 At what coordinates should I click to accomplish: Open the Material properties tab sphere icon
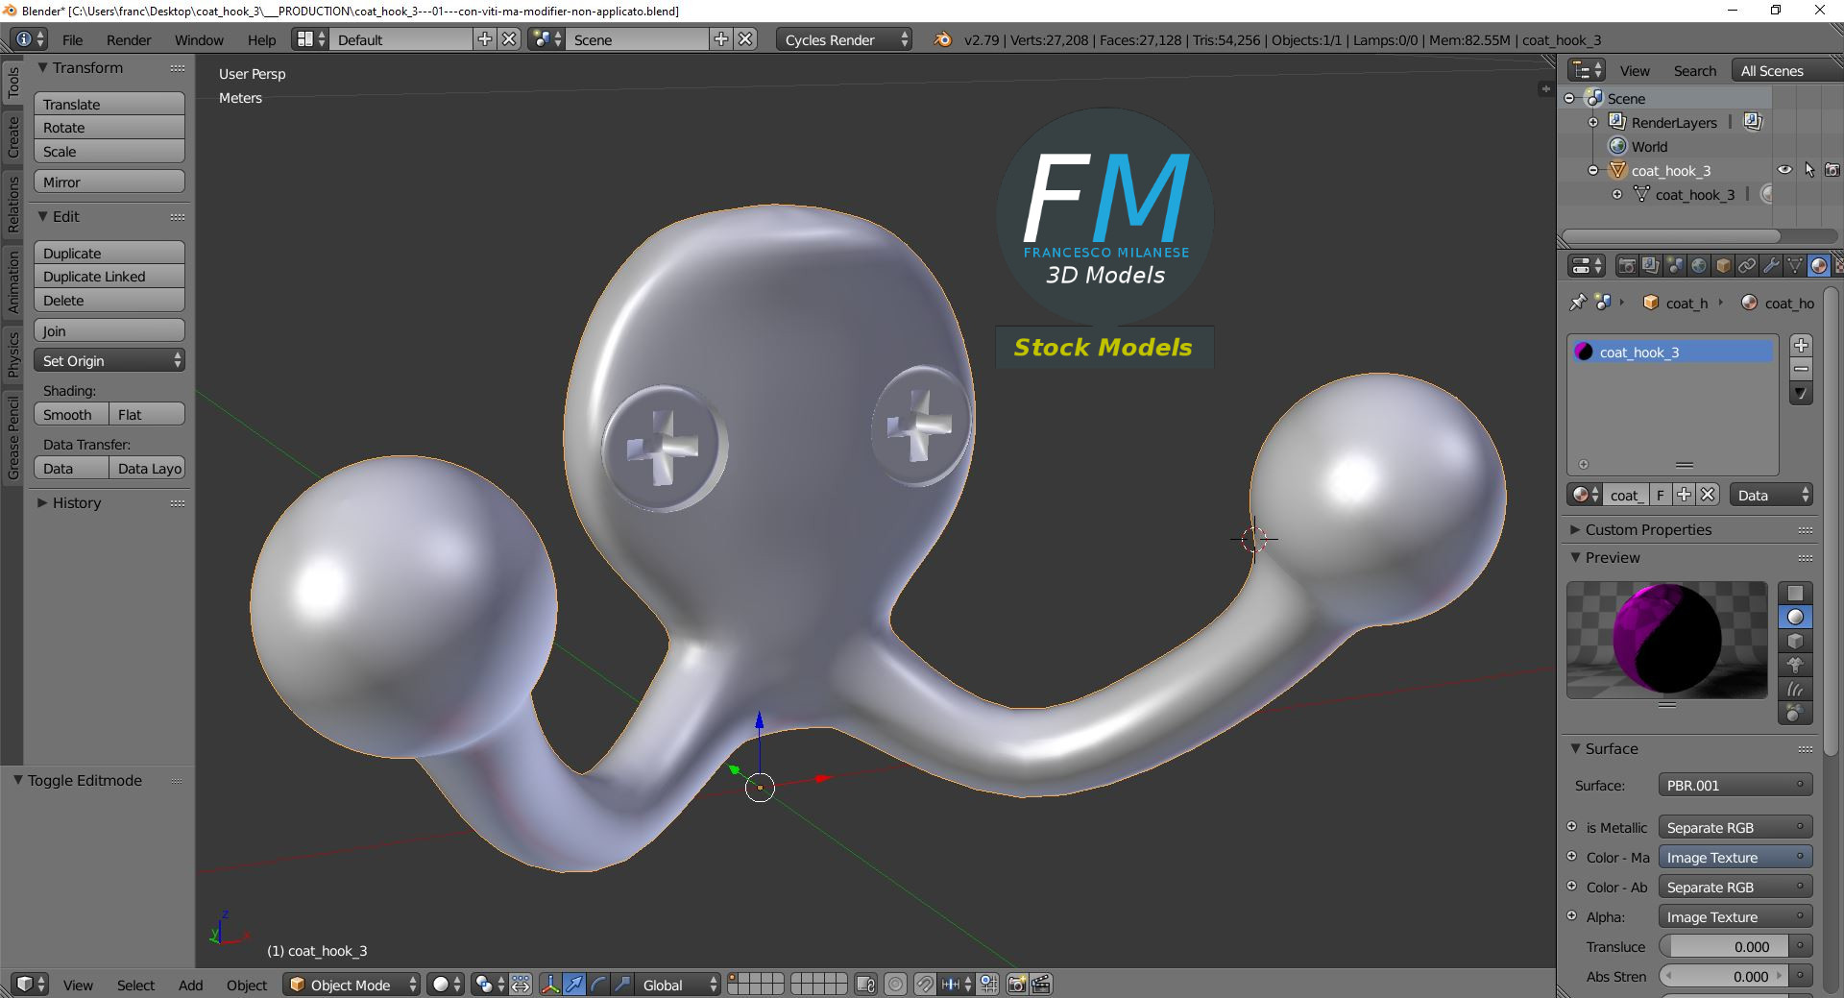(x=1819, y=266)
